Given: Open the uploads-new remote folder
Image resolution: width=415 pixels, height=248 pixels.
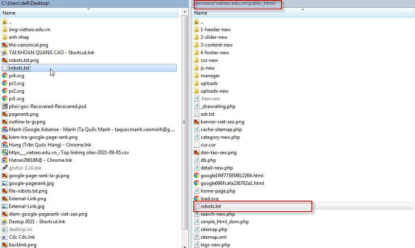Looking at the screenshot, I should (x=214, y=91).
